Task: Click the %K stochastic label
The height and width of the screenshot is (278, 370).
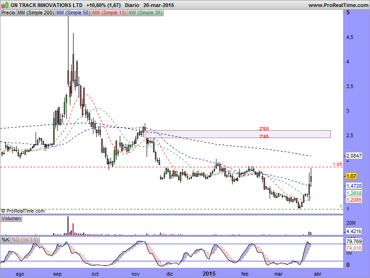Action: [6, 240]
